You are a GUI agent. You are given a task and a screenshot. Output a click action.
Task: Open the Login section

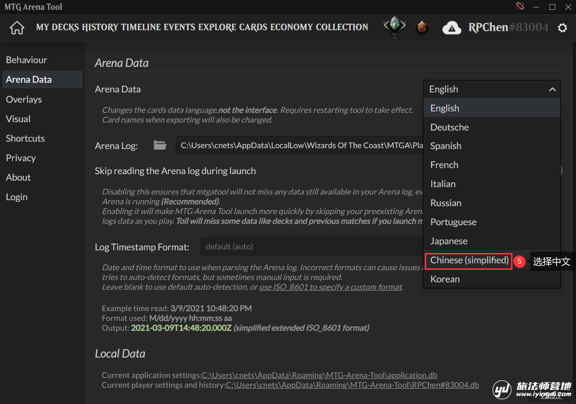(x=42, y=197)
